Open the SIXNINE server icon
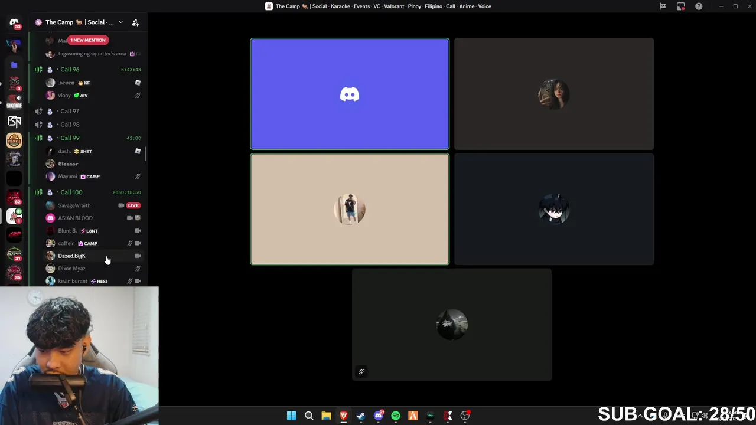Image resolution: width=756 pixels, height=425 pixels. tap(14, 102)
